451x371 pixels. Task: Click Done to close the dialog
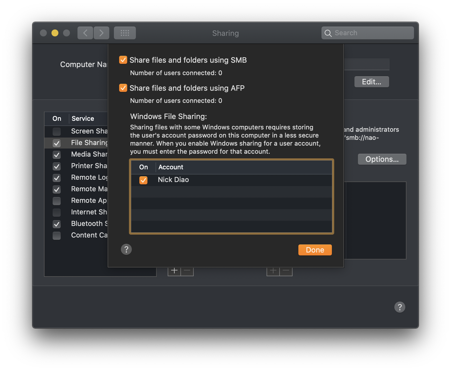coord(315,250)
